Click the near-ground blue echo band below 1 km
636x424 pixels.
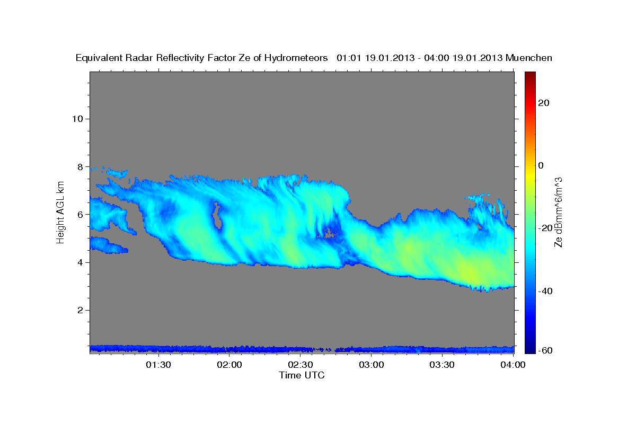(x=302, y=349)
